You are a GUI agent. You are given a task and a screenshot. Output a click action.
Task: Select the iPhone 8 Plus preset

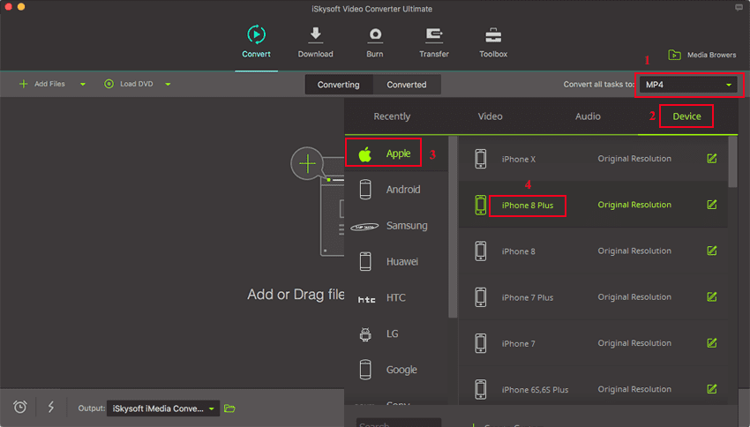click(527, 206)
